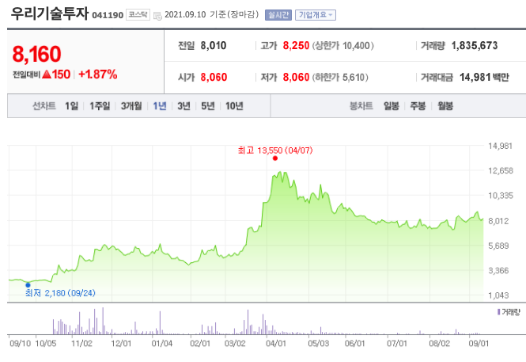Click the 12,658 y-axis label
The width and height of the screenshot is (526, 362).
tap(501, 170)
